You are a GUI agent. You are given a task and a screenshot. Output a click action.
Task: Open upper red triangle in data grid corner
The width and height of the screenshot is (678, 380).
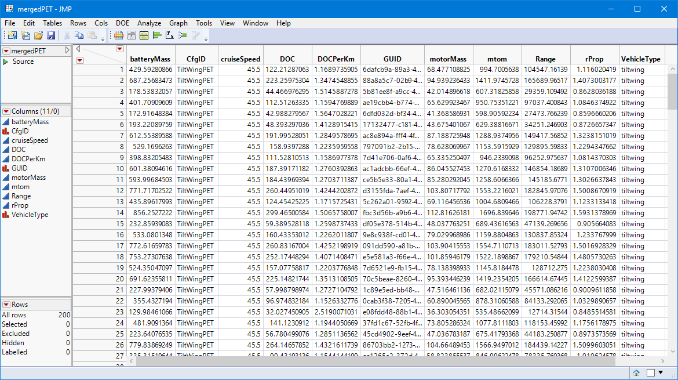[x=120, y=49]
